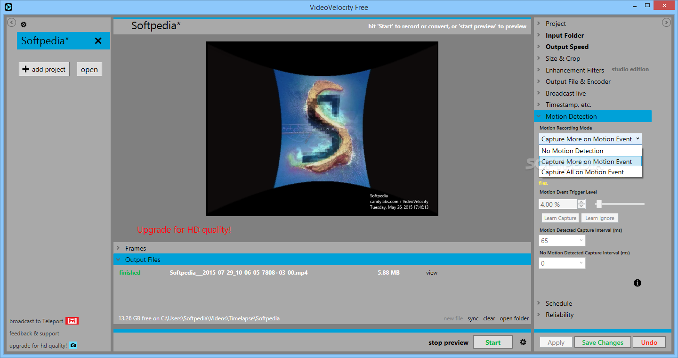The width and height of the screenshot is (678, 358).
Task: Collapse the Motion Detection section
Action: pyautogui.click(x=593, y=116)
